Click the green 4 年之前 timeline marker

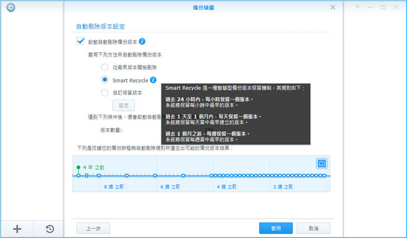click(x=78, y=168)
